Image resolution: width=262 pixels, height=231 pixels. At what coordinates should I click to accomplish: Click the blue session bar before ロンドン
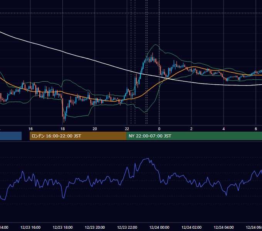click(x=11, y=136)
